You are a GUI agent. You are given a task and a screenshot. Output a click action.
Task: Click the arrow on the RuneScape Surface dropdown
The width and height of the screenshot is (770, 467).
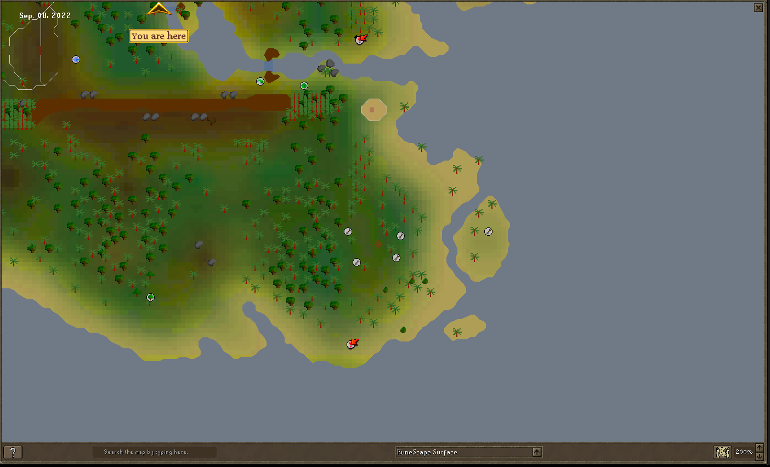click(x=537, y=452)
